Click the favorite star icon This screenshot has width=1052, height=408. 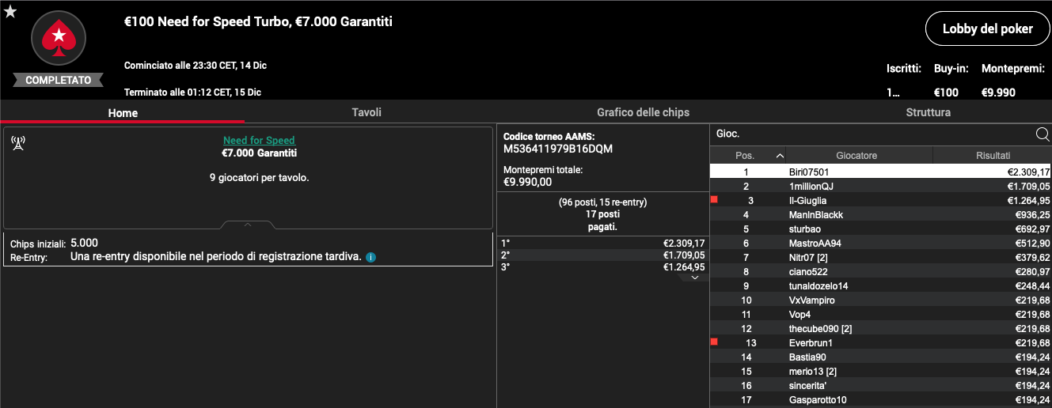point(10,11)
